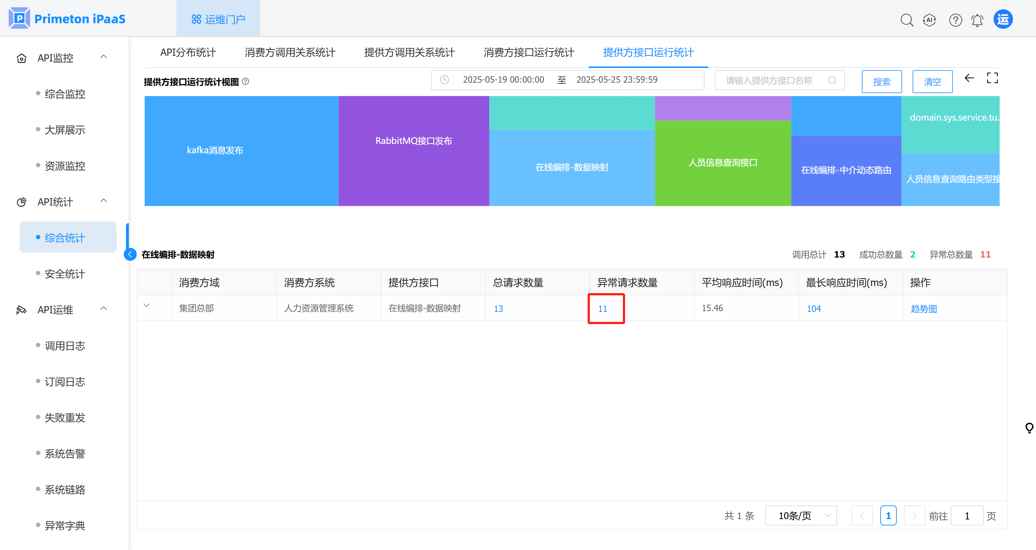Click the back arrow beside 清空
This screenshot has width=1036, height=550.
tap(969, 78)
